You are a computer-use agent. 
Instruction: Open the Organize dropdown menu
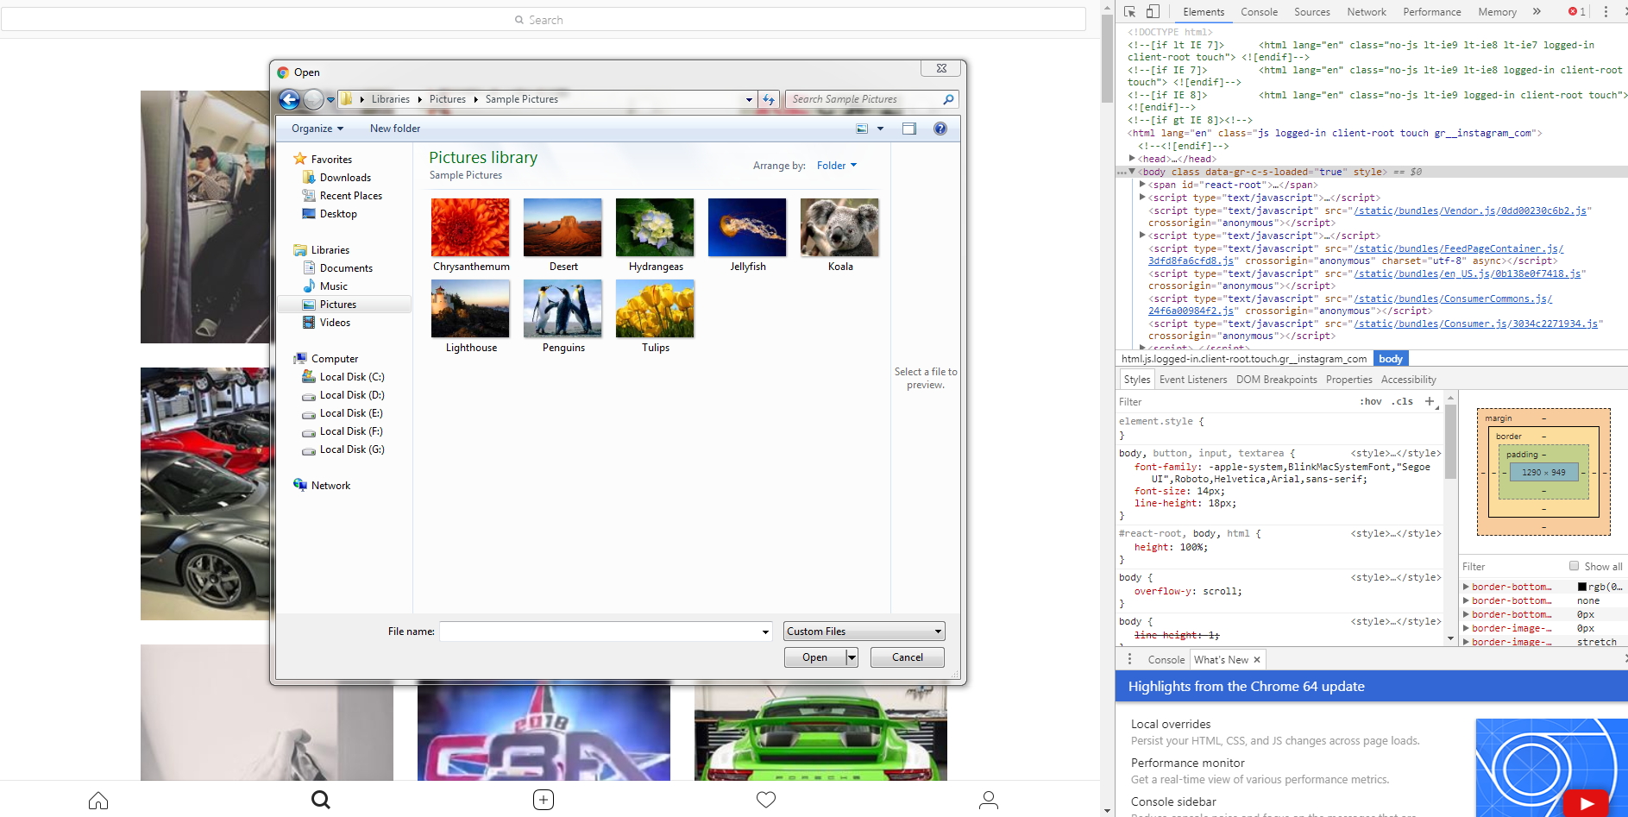317,129
